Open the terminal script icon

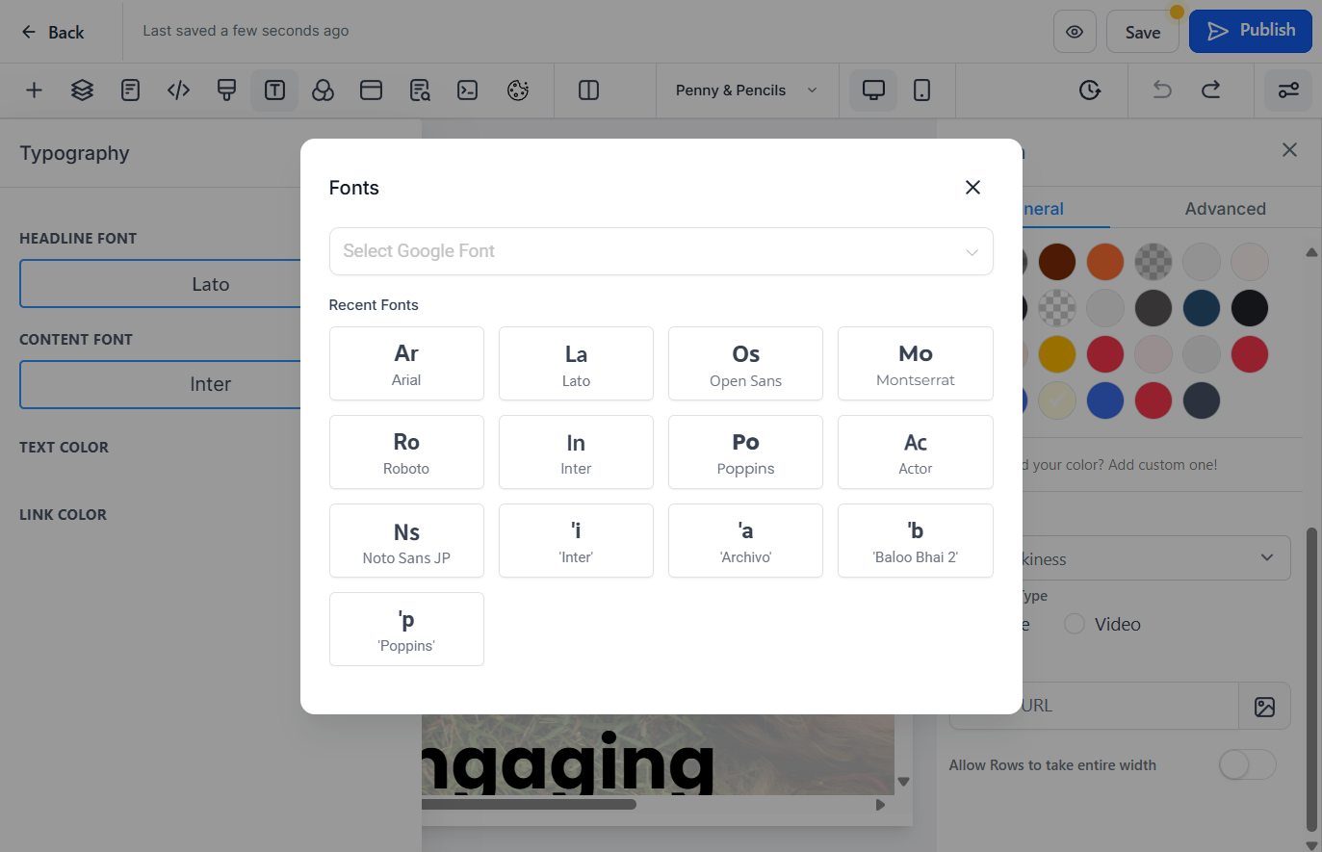pyautogui.click(x=468, y=90)
